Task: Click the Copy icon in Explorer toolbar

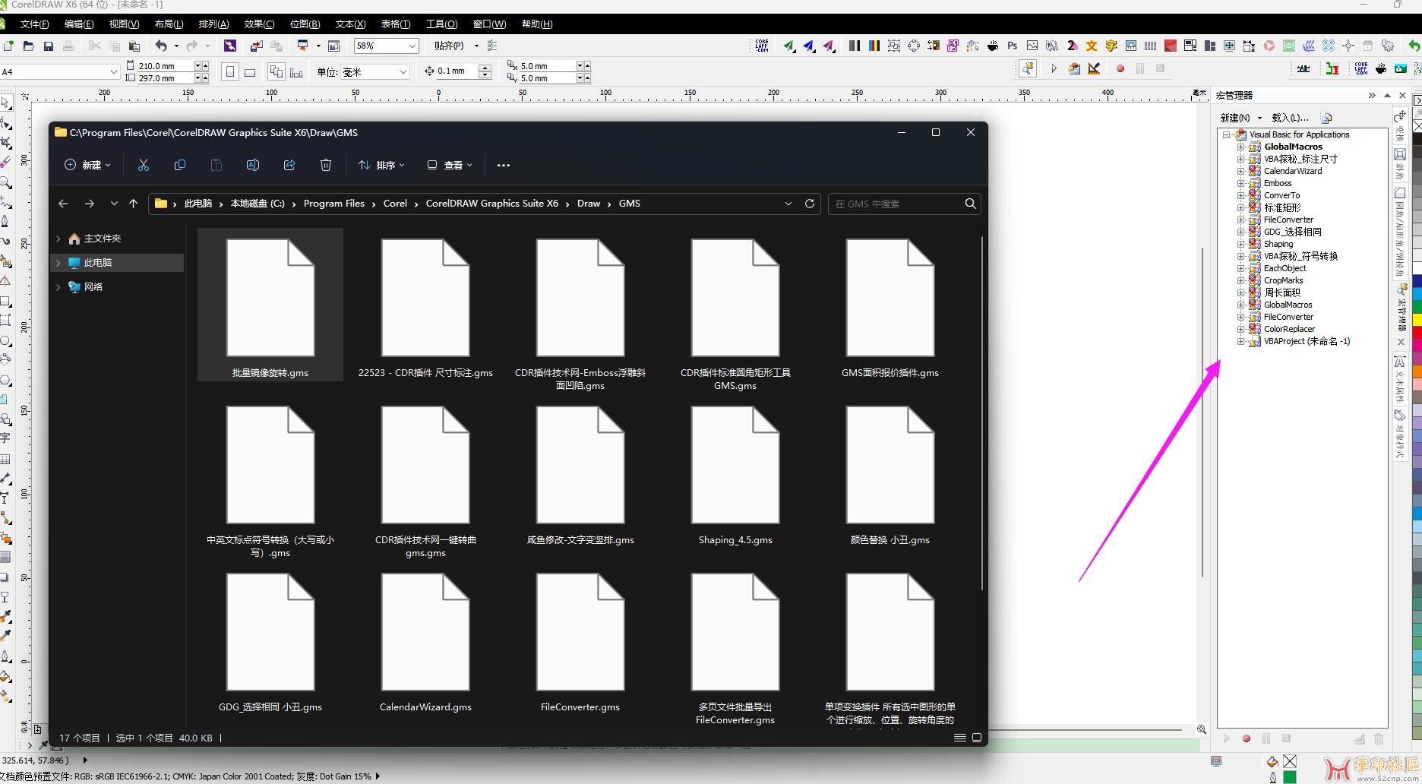Action: pyautogui.click(x=180, y=165)
